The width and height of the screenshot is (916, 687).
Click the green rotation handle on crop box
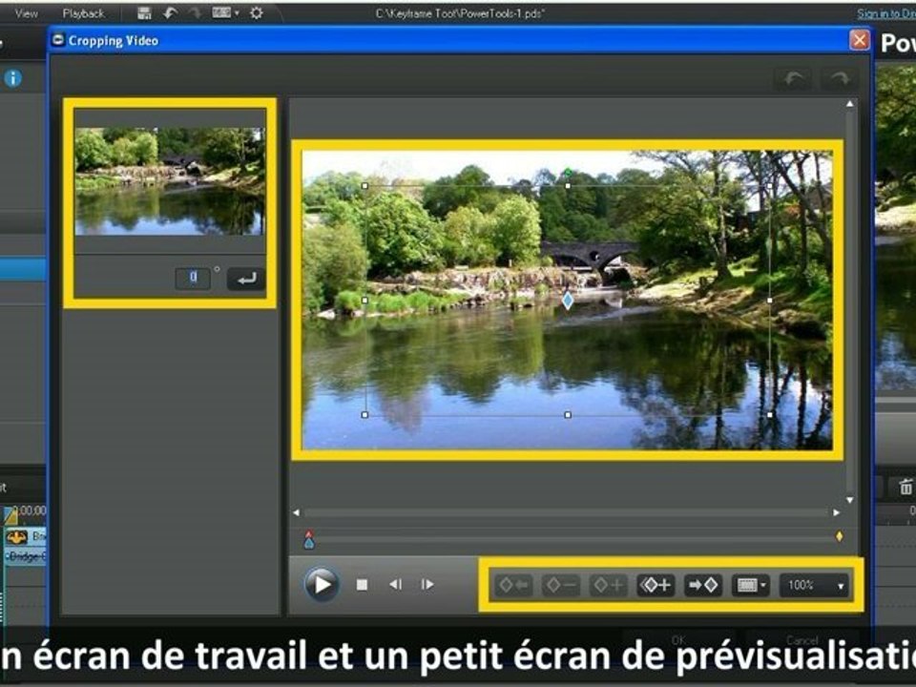click(568, 173)
